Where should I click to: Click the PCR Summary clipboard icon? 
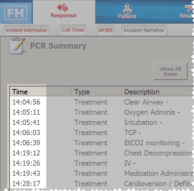click(x=17, y=46)
